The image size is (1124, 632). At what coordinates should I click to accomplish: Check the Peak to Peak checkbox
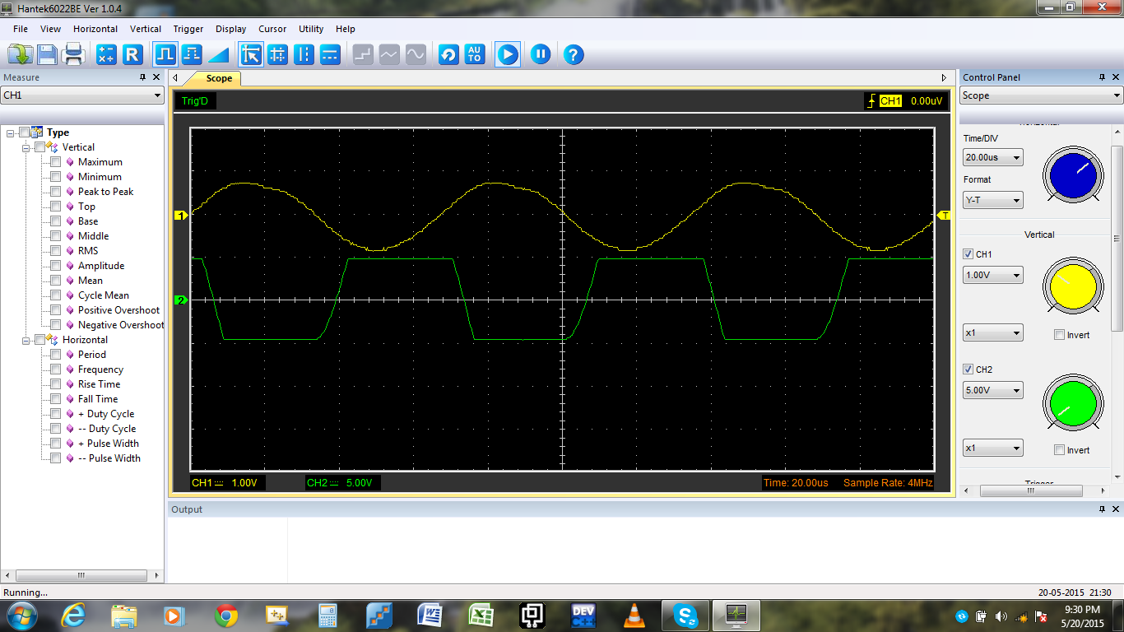click(x=56, y=192)
